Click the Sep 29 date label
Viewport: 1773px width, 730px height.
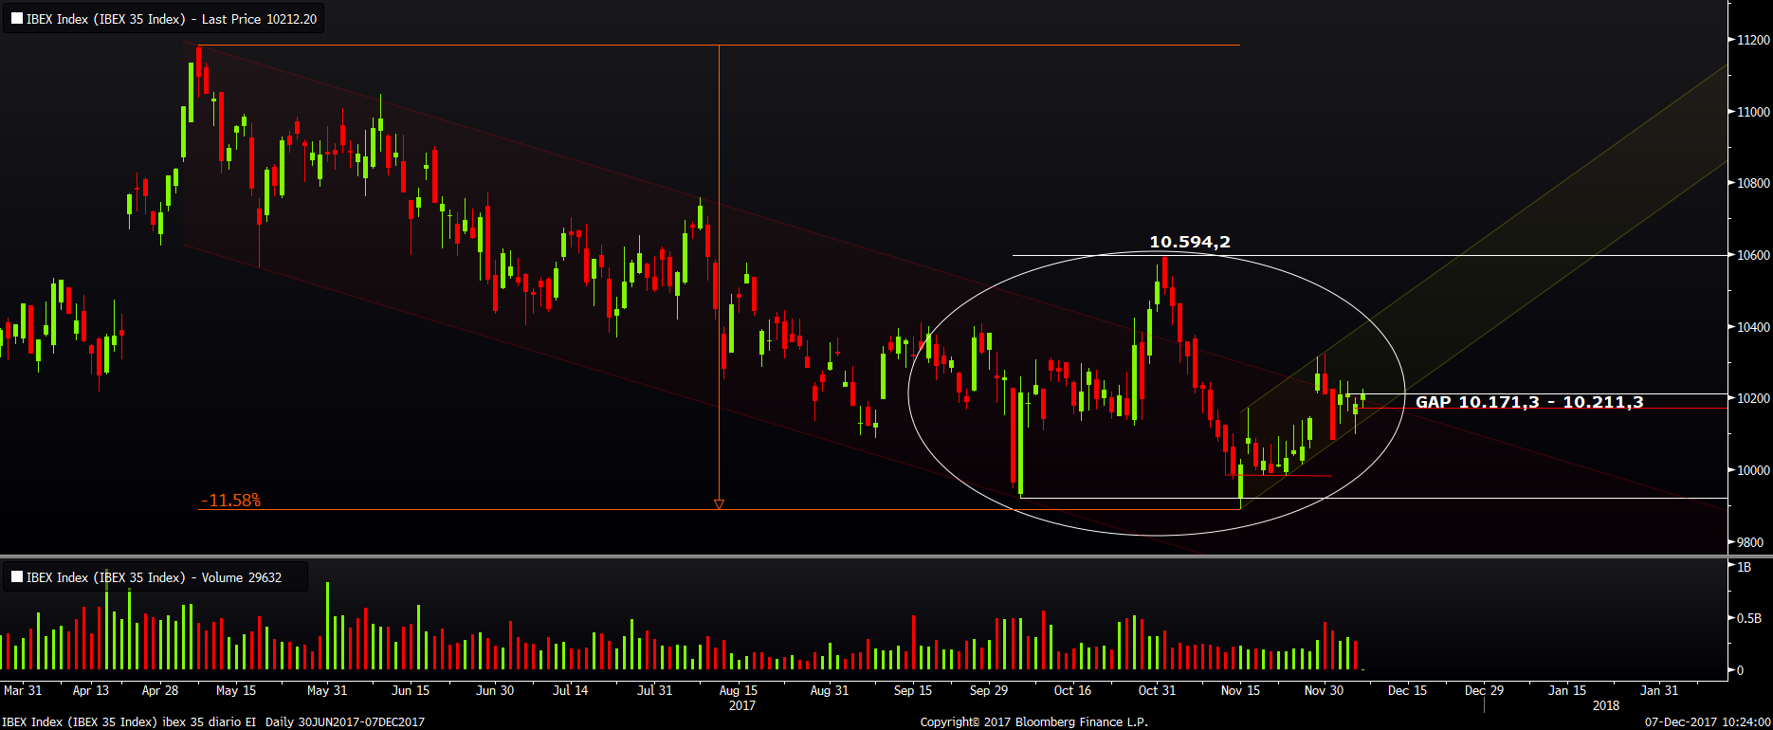tap(989, 690)
